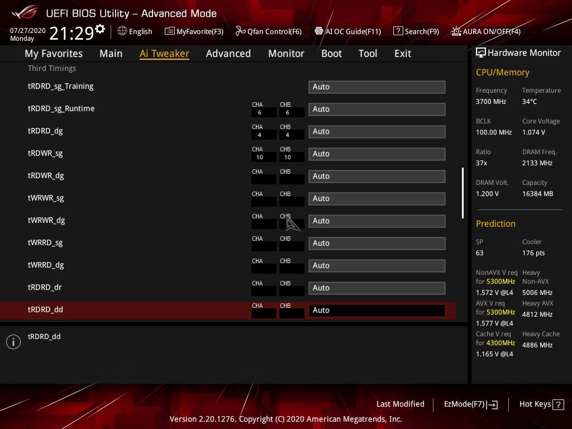Click the Last Modified button
Image resolution: width=572 pixels, height=429 pixels.
tap(400, 404)
